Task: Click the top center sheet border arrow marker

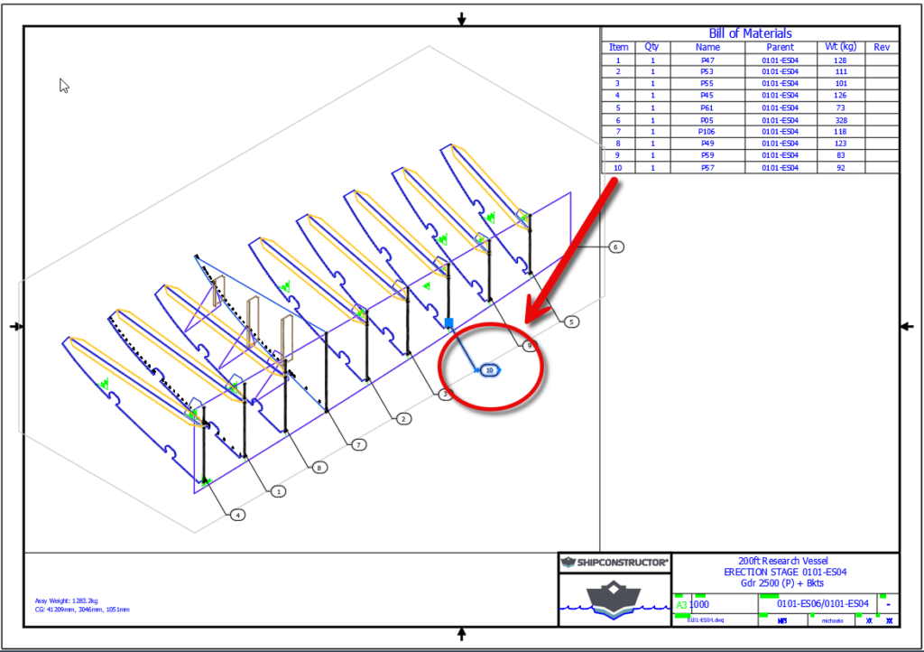Action: [x=461, y=17]
